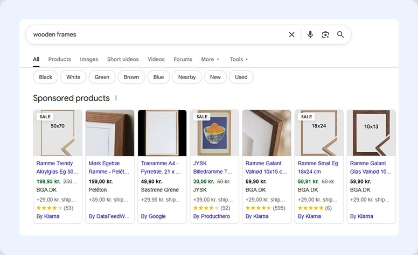
Task: Click By Klarna under Ramme Trendy
Action: click(48, 216)
